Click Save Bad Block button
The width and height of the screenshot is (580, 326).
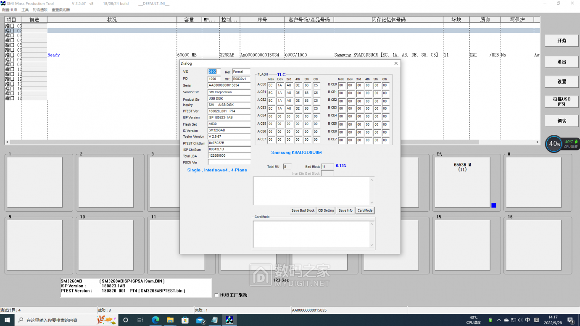coord(303,210)
